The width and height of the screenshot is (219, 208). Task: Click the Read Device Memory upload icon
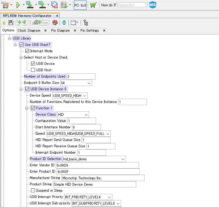[x=42, y=5]
